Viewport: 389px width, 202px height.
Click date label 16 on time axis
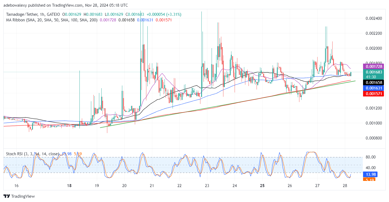[x=16, y=185]
